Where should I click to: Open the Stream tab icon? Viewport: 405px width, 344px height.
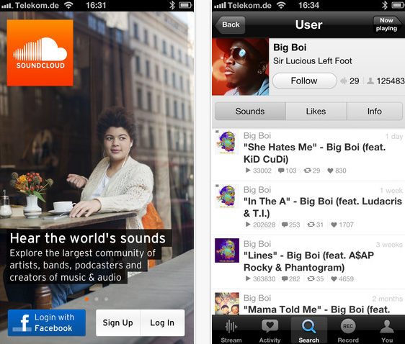231,327
